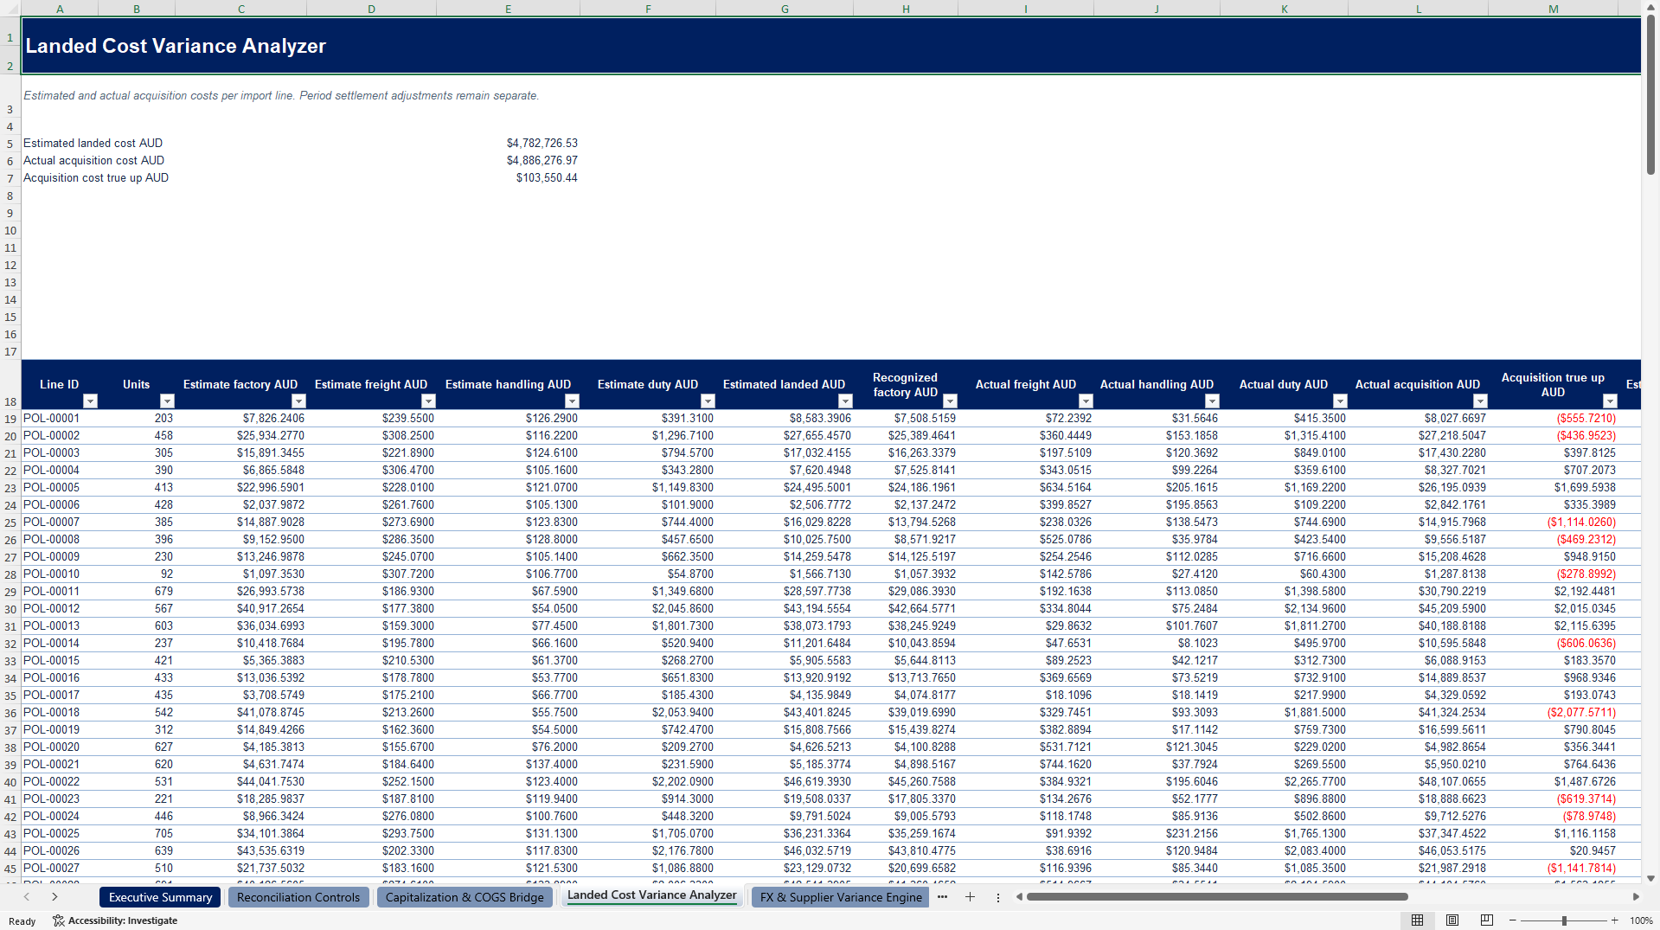
Task: Open the Units column filter
Action: 167,401
